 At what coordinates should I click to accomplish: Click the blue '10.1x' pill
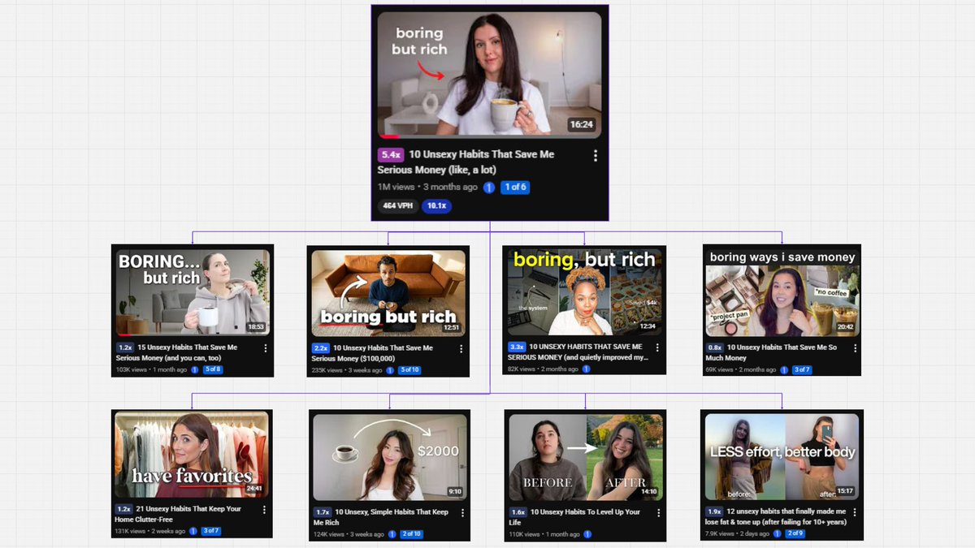pyautogui.click(x=437, y=206)
